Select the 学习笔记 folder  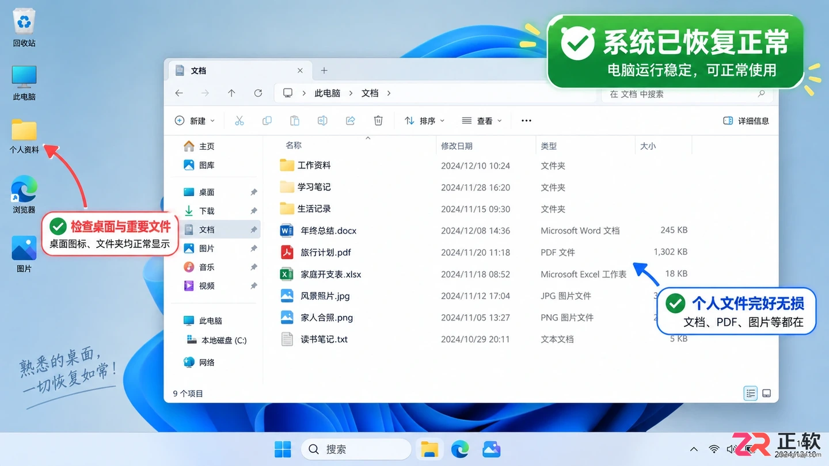tap(305, 187)
